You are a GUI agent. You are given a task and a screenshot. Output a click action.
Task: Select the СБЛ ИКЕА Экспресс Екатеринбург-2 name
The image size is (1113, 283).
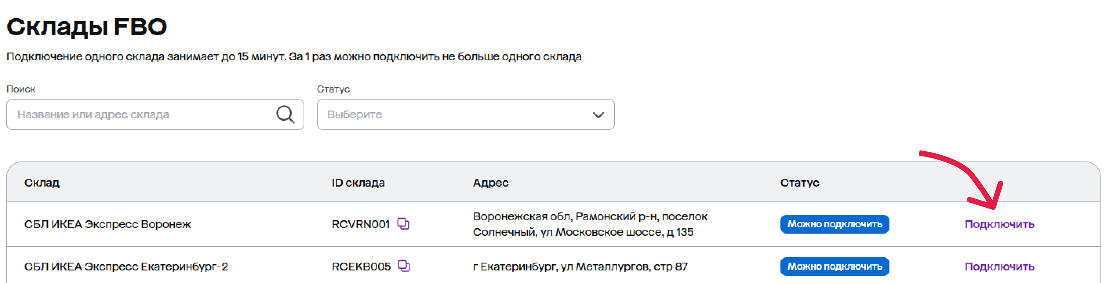126,267
